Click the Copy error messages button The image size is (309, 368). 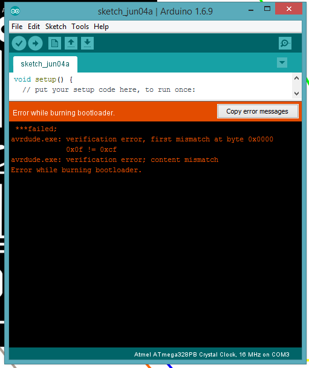coord(258,111)
